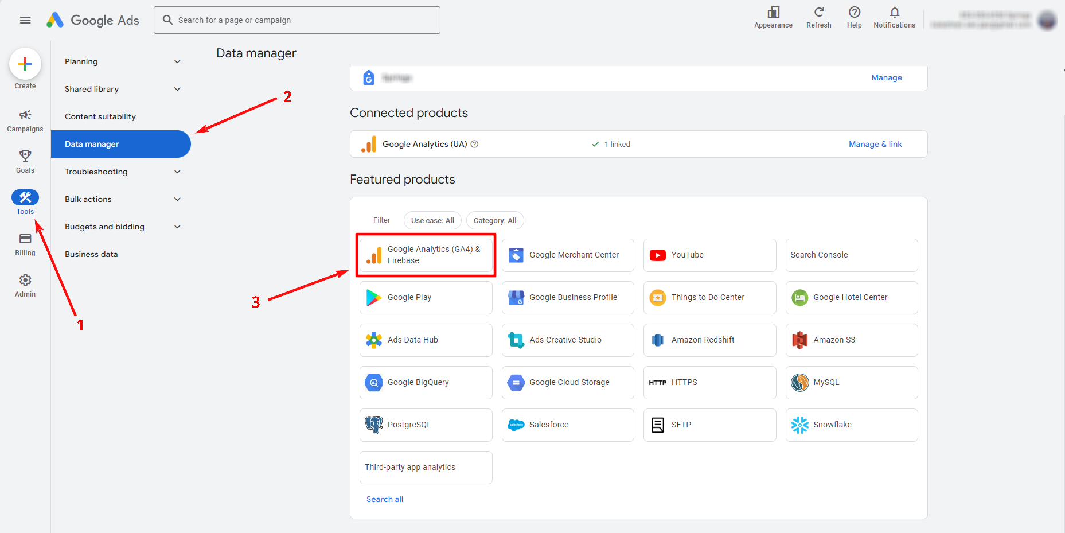Select the Google Cloud Storage card
Image resolution: width=1065 pixels, height=533 pixels.
tap(568, 383)
